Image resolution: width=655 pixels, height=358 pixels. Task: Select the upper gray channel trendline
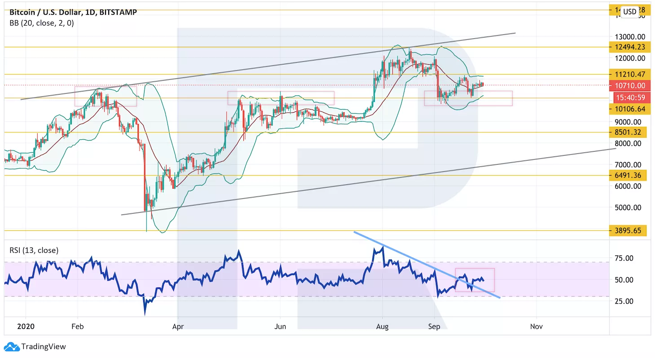269,66
